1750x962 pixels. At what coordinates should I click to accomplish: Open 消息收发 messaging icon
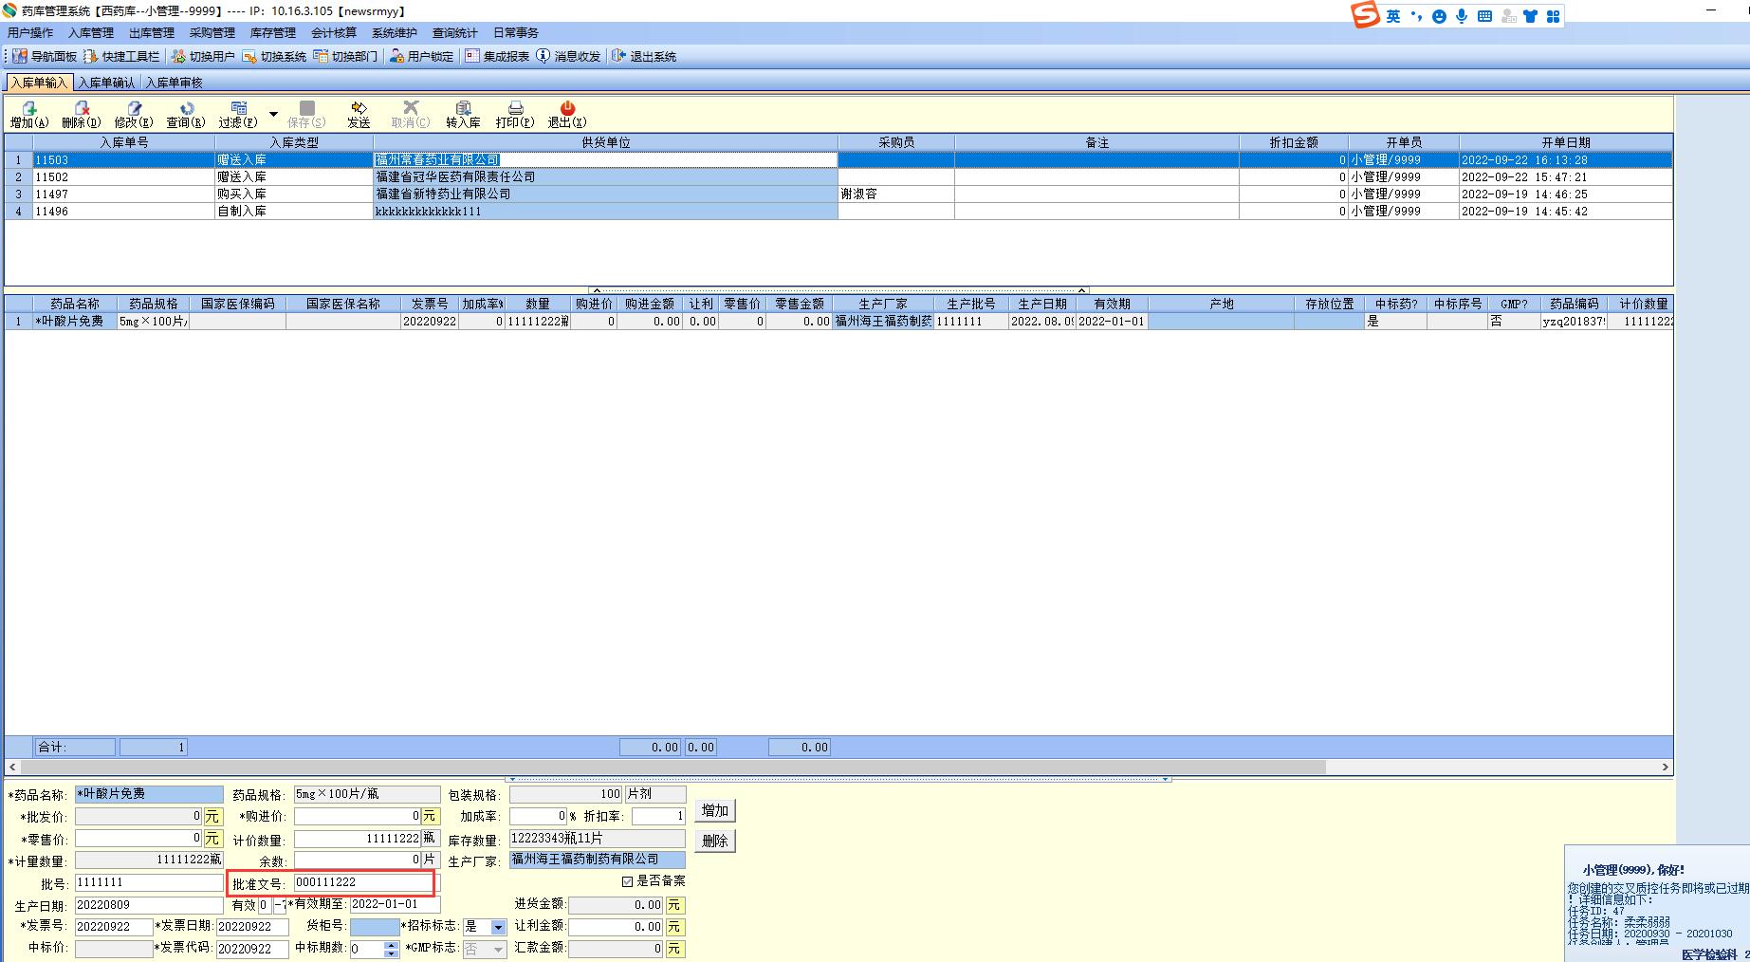(x=568, y=57)
